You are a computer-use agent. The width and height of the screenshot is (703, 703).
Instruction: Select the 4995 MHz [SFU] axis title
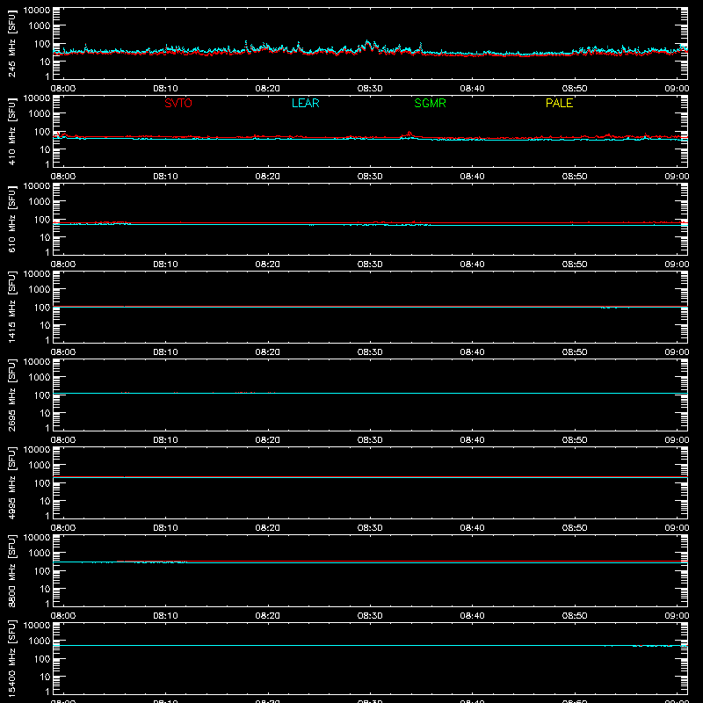pos(11,483)
